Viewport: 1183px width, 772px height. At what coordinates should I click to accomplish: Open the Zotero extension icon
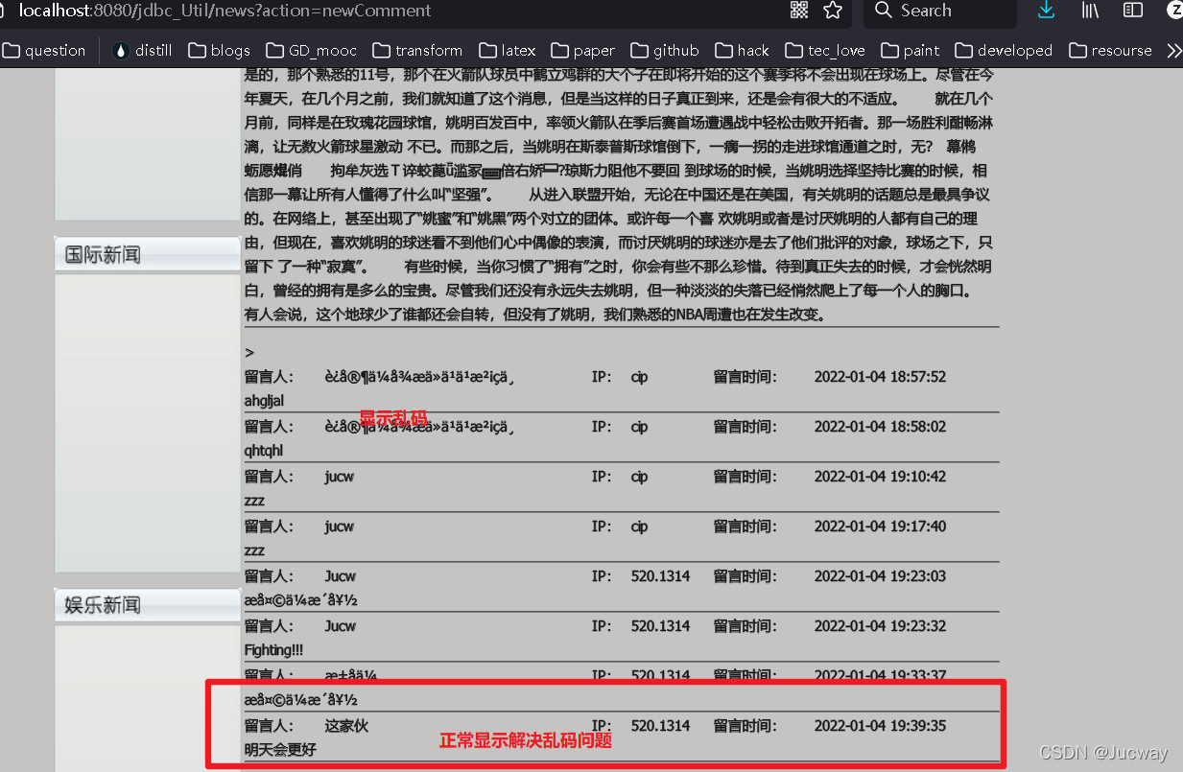pyautogui.click(x=1172, y=11)
